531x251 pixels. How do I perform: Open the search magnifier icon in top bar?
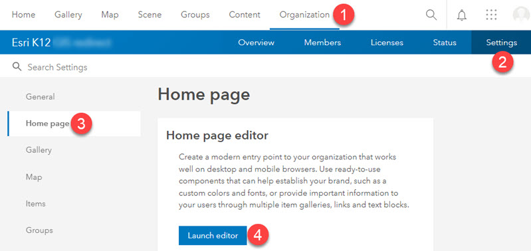pos(431,15)
